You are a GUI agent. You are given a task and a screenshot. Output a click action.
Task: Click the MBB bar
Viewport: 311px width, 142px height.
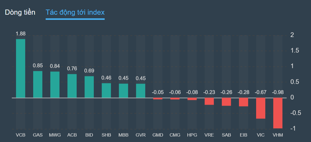123,91
